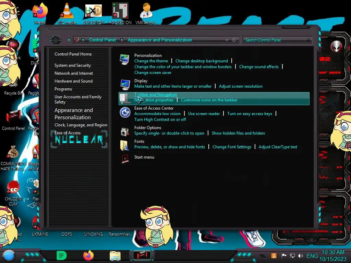Open the Personalization monitor icon
The height and width of the screenshot is (263, 351).
point(125,59)
